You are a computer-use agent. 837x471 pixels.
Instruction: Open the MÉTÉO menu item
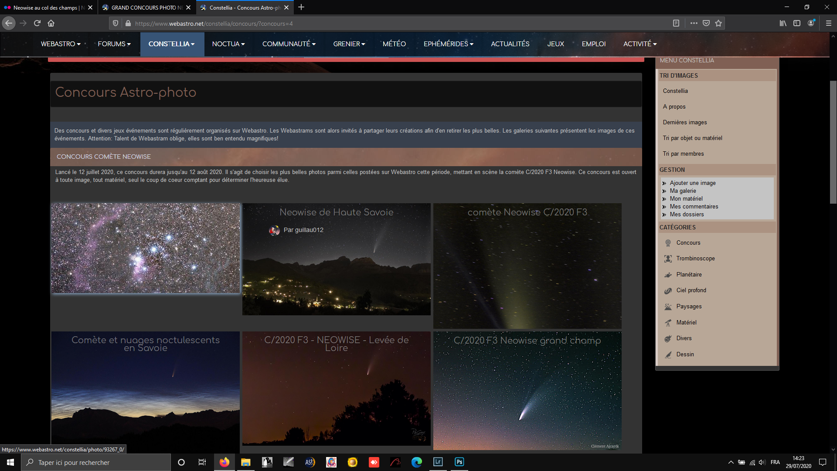pyautogui.click(x=394, y=44)
